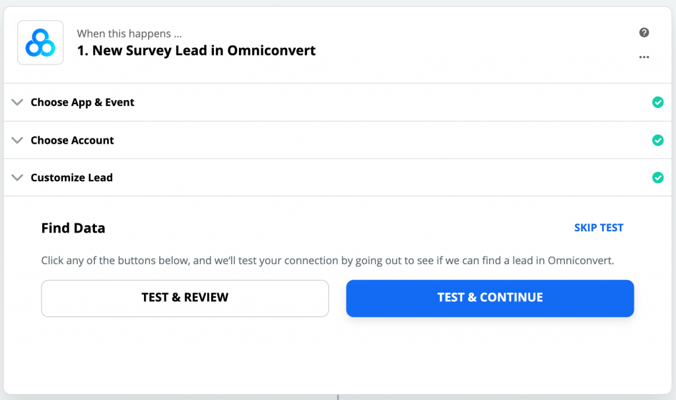Click step title New Survey Lead in Omniconvert
The image size is (676, 400).
click(x=197, y=51)
